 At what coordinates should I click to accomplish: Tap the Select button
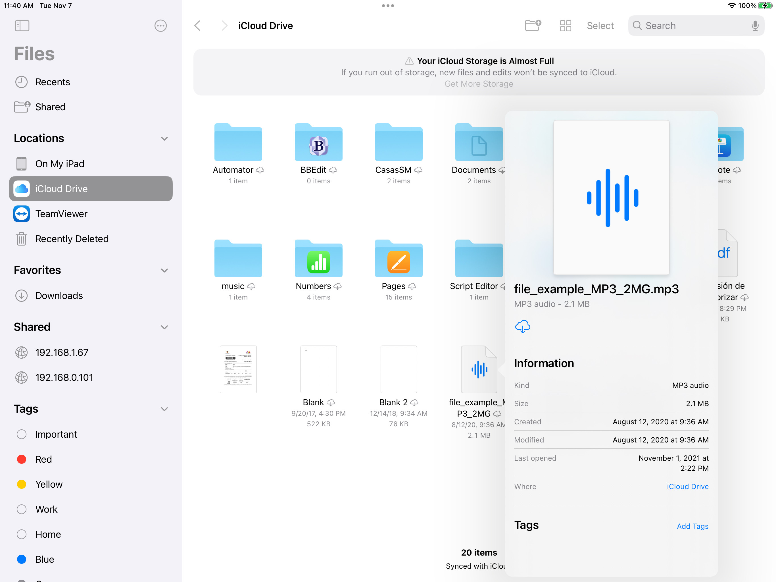coord(600,25)
